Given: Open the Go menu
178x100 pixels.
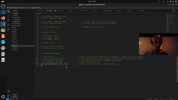Looking at the screenshot, I should [26, 8].
